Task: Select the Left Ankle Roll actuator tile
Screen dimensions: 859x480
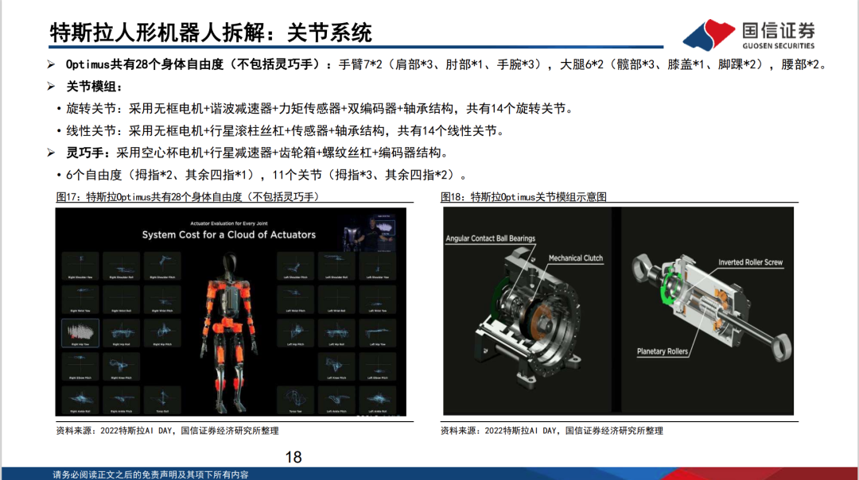Action: [378, 400]
